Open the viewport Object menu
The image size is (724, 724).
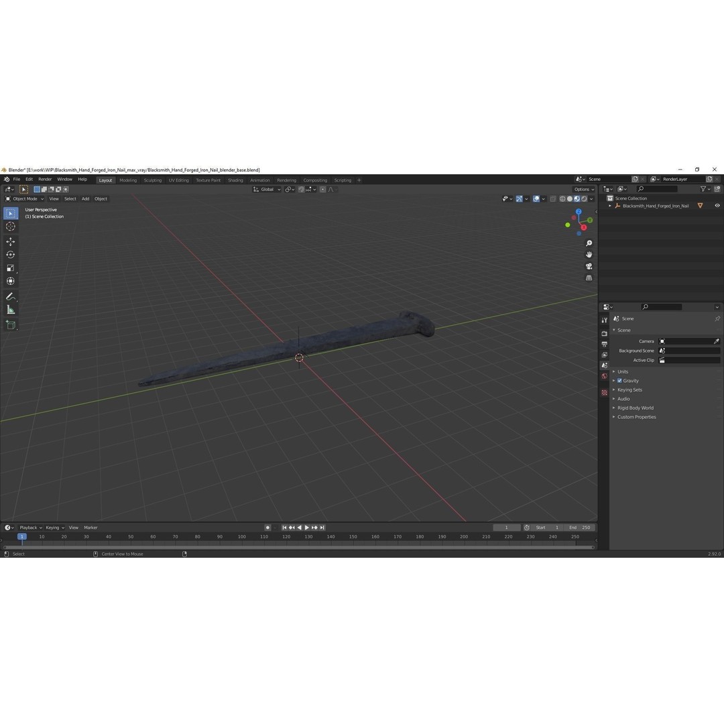pos(101,199)
